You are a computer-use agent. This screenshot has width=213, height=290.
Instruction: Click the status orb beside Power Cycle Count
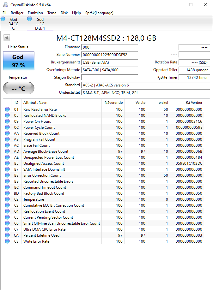pyautogui.click(x=7, y=127)
